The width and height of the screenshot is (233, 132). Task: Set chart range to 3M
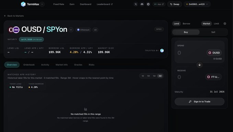[160, 76]
